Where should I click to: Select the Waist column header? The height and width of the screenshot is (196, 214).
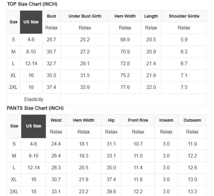click(x=56, y=120)
